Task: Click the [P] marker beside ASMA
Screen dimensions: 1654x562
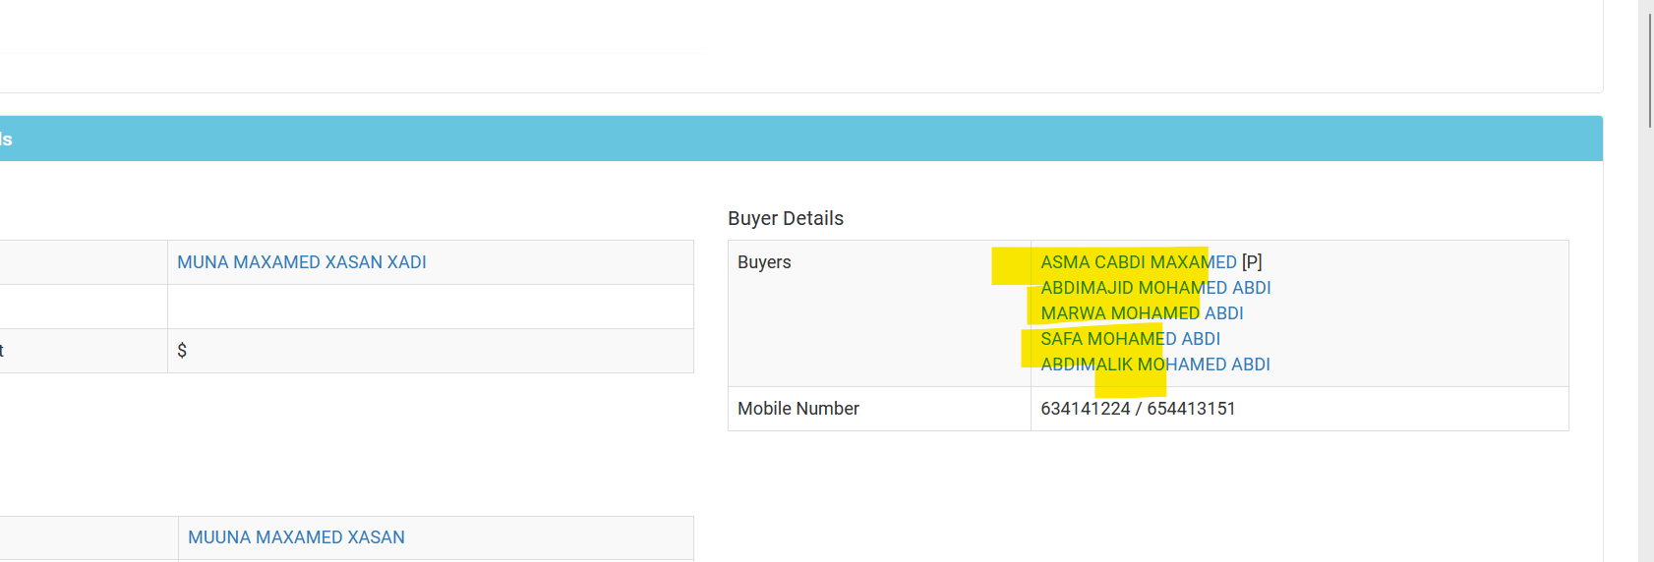Action: 1252,262
